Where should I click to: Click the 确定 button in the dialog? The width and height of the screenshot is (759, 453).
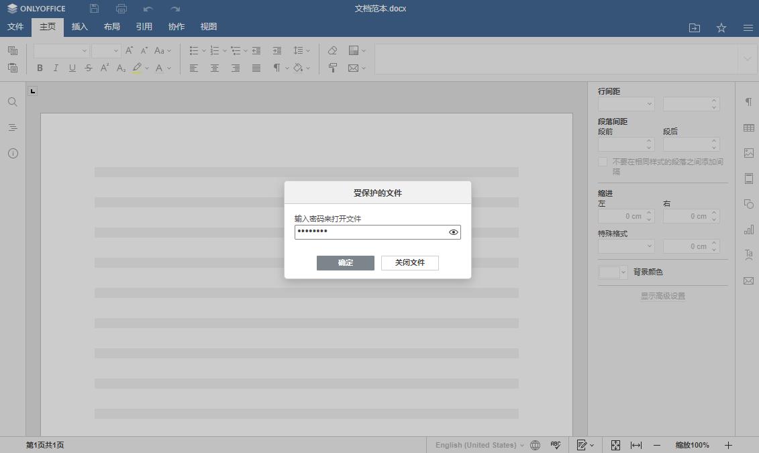(345, 263)
